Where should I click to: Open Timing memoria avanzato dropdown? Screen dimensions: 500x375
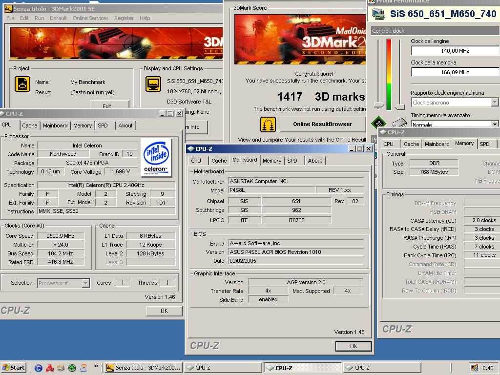[x=495, y=124]
